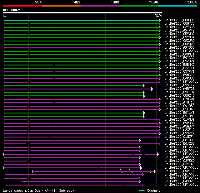
Task: Click the green arrowhead of the A2ZLT1 alignment
Action: pyautogui.click(x=160, y=69)
